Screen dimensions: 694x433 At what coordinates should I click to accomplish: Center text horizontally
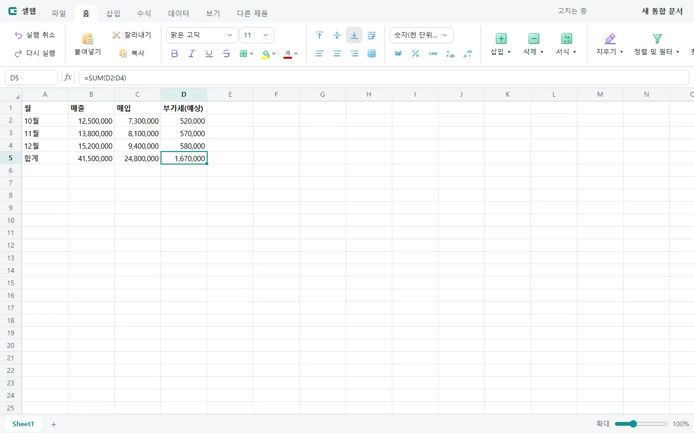(337, 54)
